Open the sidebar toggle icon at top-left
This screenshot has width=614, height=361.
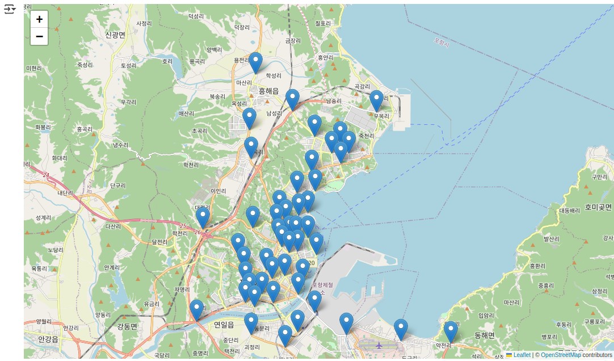[x=10, y=9]
